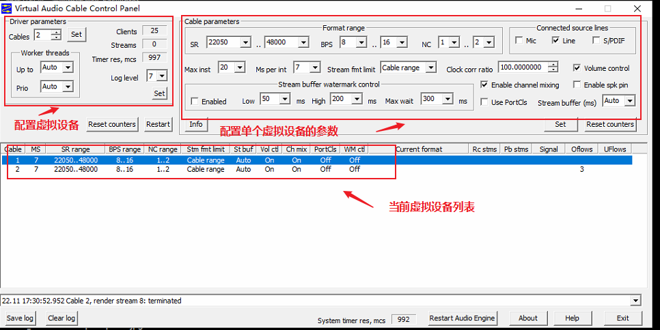Click the Virtual Audio Cable title bar icon
660x330 pixels.
pos(7,8)
